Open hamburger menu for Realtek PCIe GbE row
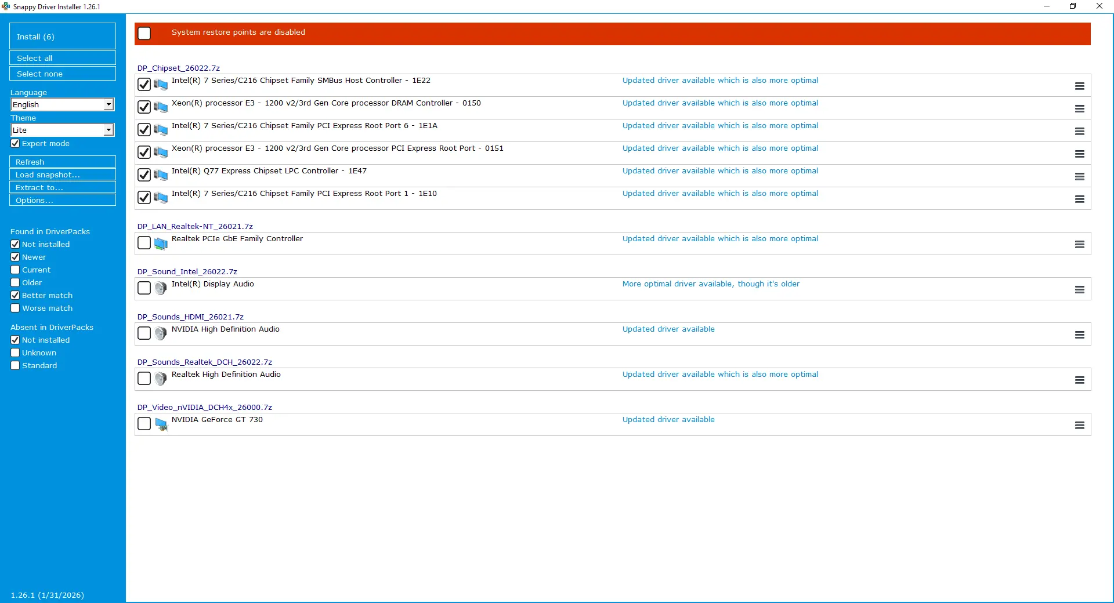The width and height of the screenshot is (1114, 603). (1079, 244)
